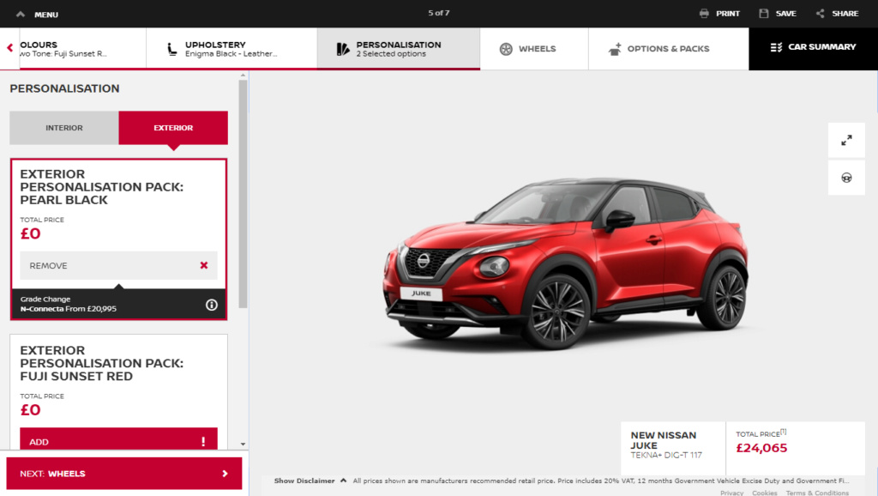Screen dimensions: 878x496
Task: Proceed to Next: Wheels
Action: coord(123,474)
